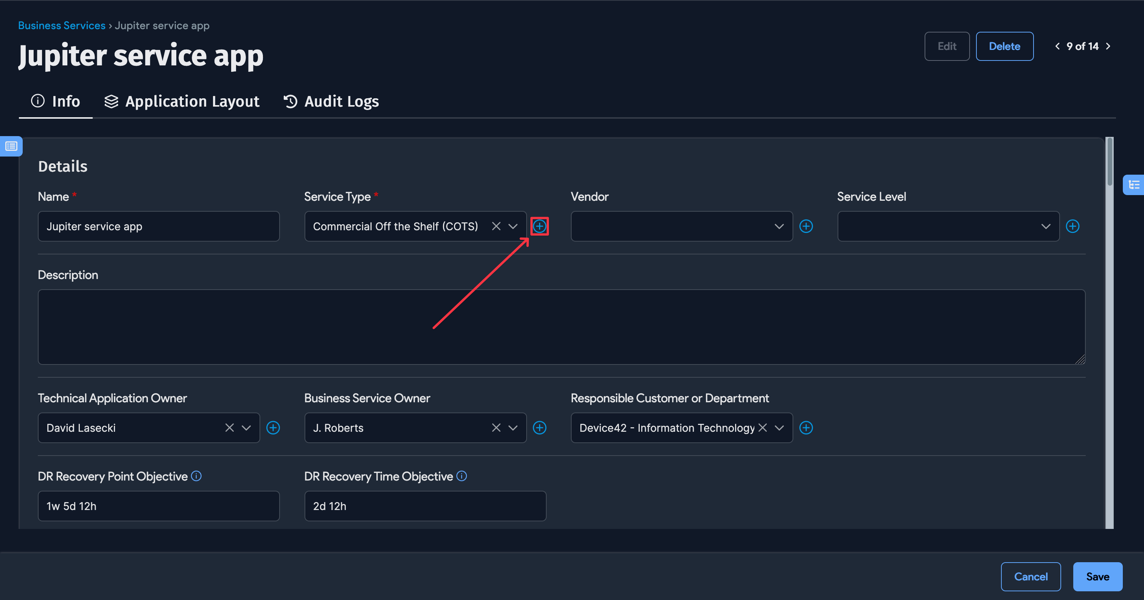Click the plus icon beside Service Type

pyautogui.click(x=539, y=226)
